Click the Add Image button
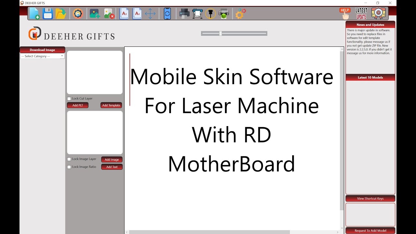The width and height of the screenshot is (416, 234). pyautogui.click(x=112, y=160)
